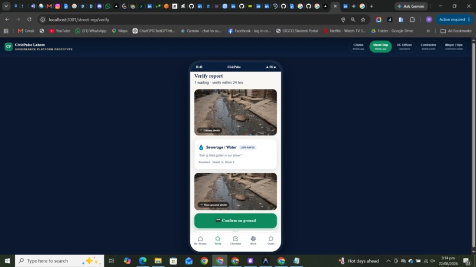Open the Mail app from the taskbar
This screenshot has height=267, width=476.
189,261
